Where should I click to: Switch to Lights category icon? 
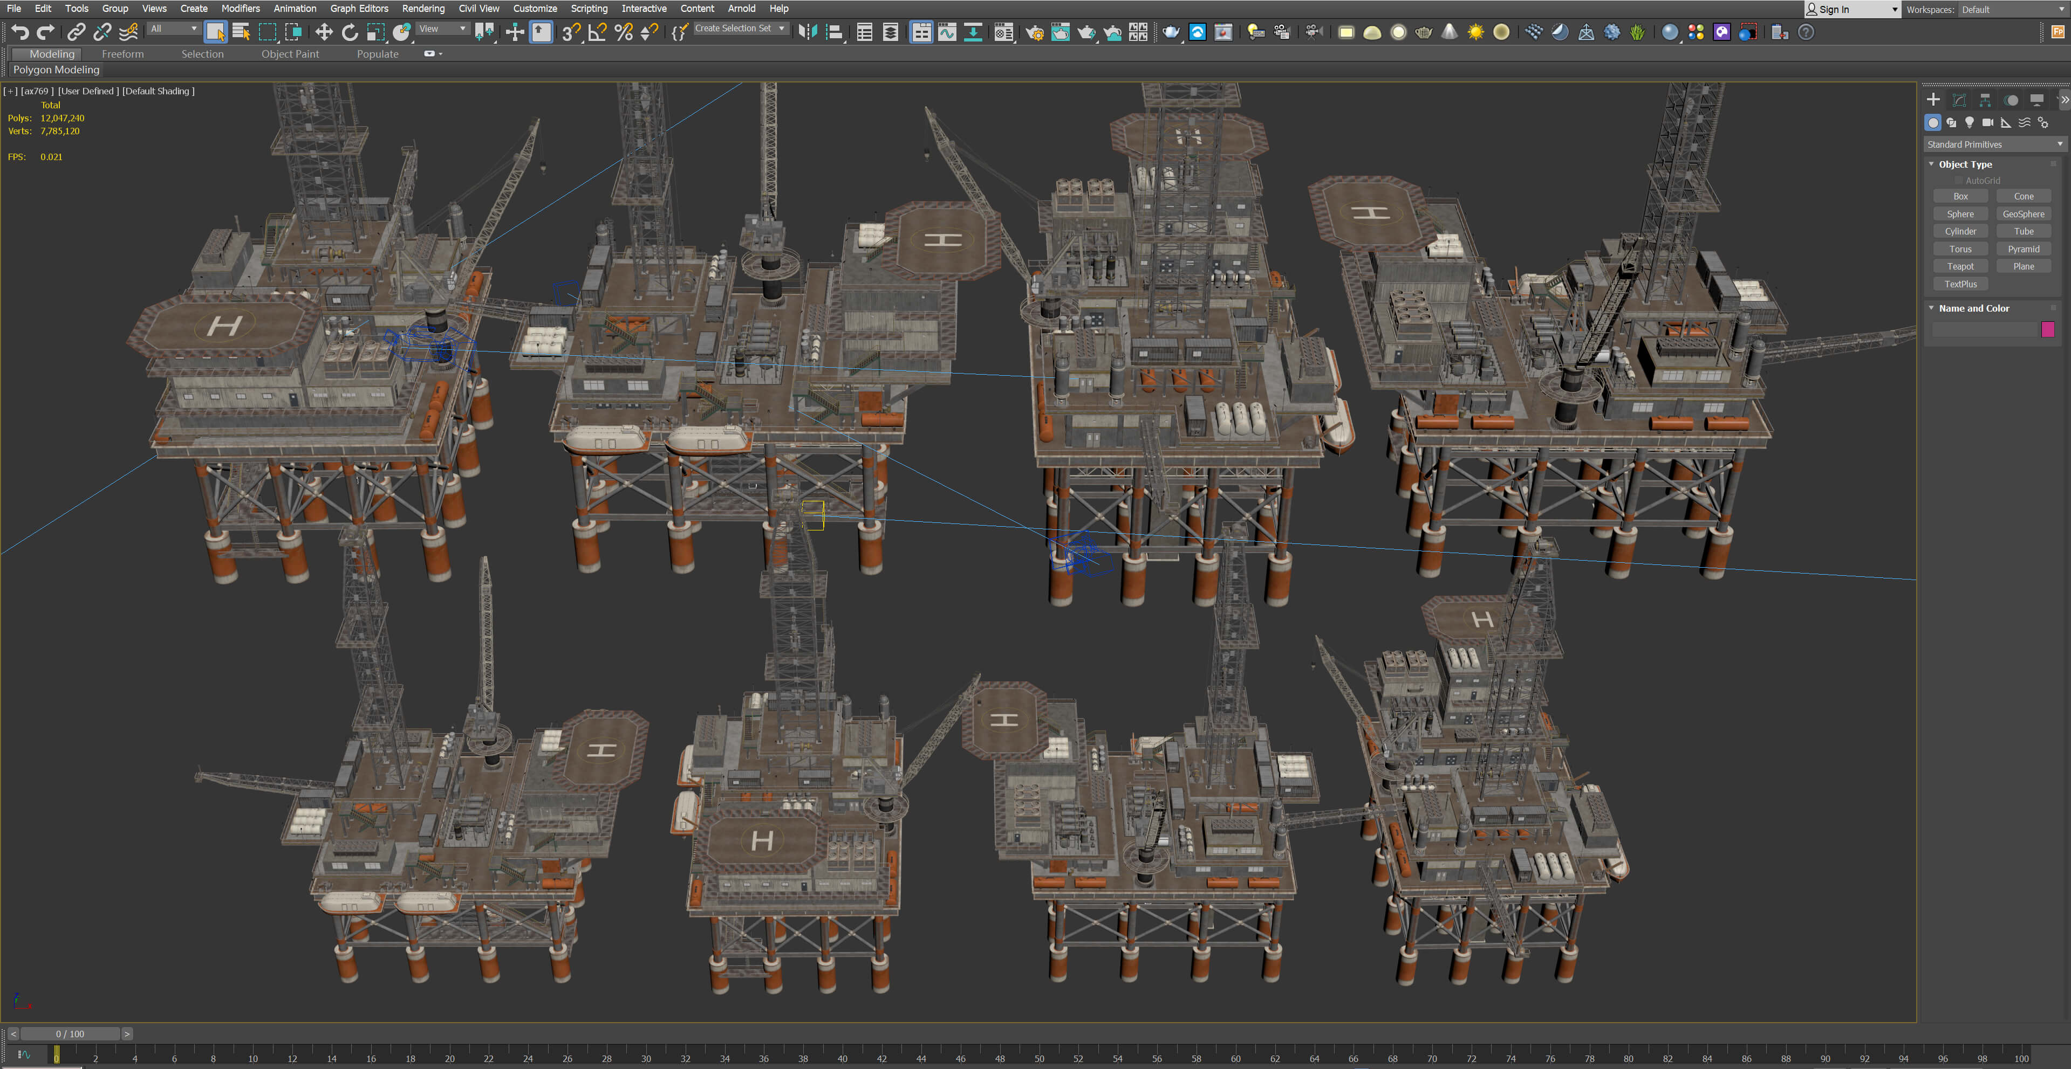(x=1969, y=122)
